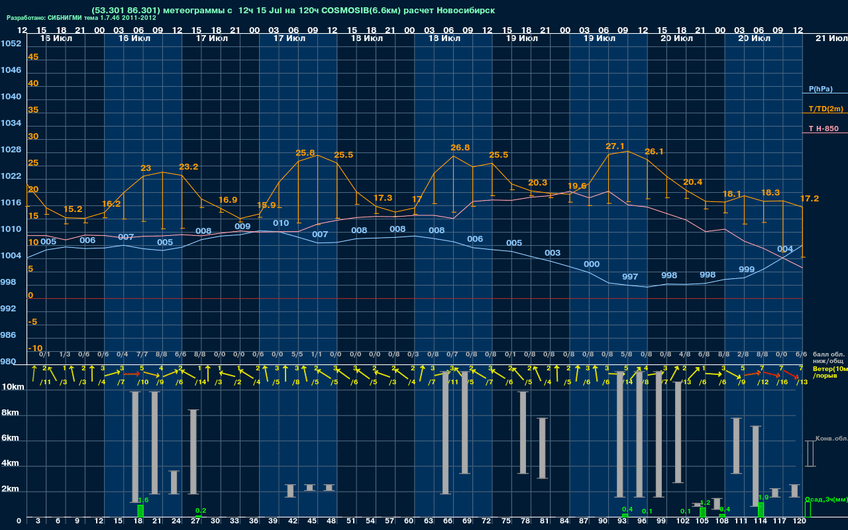Viewport: 848px width, 530px height.
Task: Click the 10km height axis label
Action: (x=13, y=388)
